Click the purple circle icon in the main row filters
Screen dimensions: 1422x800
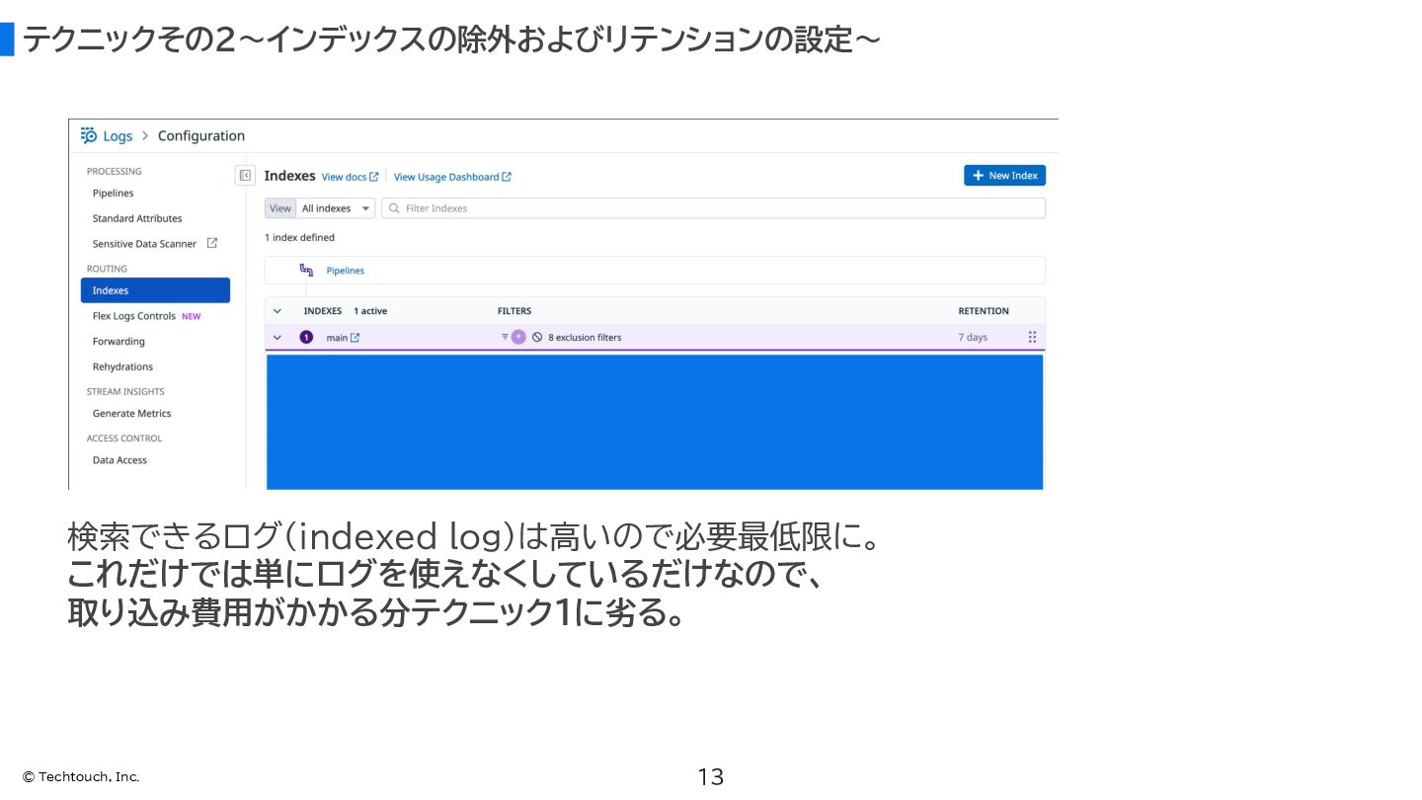[518, 337]
